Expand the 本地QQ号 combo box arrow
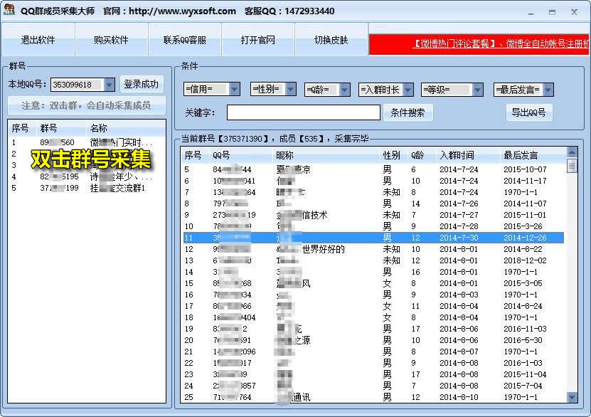 pos(110,85)
